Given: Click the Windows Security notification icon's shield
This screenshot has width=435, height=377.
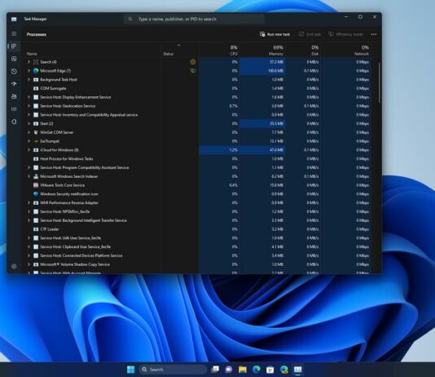Looking at the screenshot, I should (36, 194).
